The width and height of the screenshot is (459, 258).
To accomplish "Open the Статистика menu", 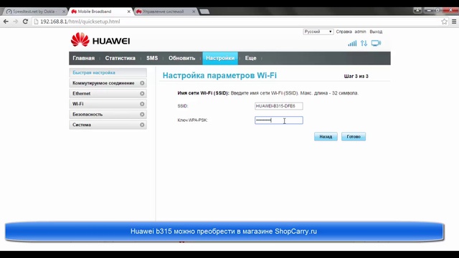I will point(120,58).
